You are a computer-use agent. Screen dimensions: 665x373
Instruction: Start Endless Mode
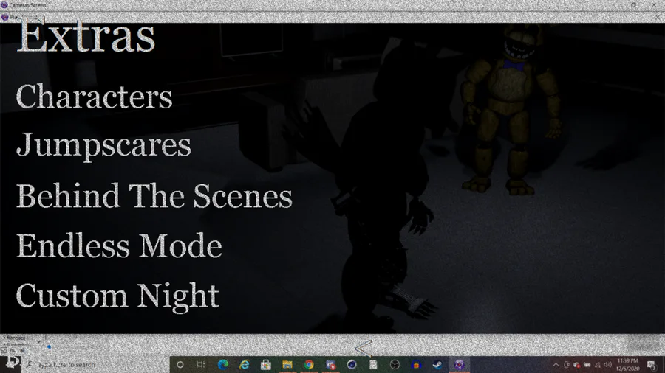click(119, 245)
